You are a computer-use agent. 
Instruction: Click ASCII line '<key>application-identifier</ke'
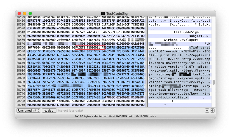point(180,70)
